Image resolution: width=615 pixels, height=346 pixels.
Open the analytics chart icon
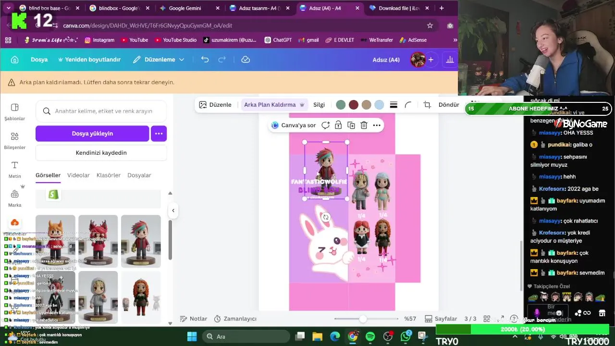tap(450, 60)
